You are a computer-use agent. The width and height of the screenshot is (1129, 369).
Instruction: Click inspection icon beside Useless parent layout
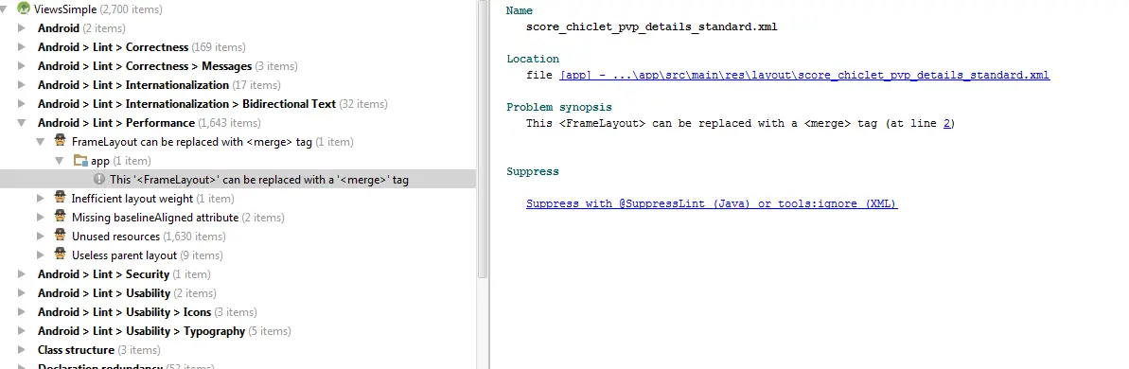pos(61,255)
